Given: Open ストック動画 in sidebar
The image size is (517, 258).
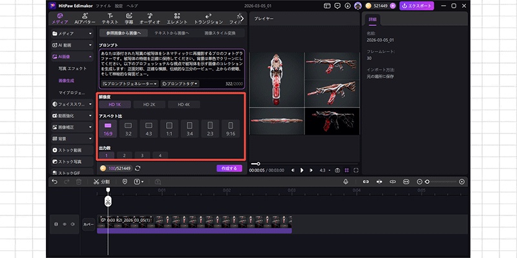Looking at the screenshot, I should click(x=72, y=150).
